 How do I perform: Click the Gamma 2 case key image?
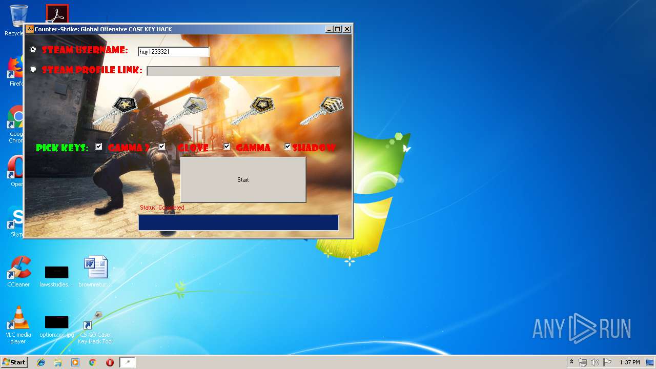point(116,110)
